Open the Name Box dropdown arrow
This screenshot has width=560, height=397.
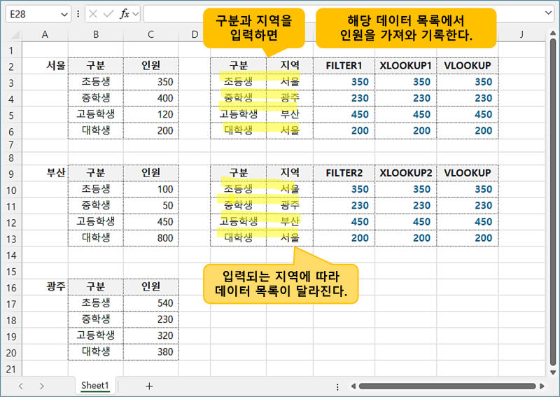coord(65,14)
